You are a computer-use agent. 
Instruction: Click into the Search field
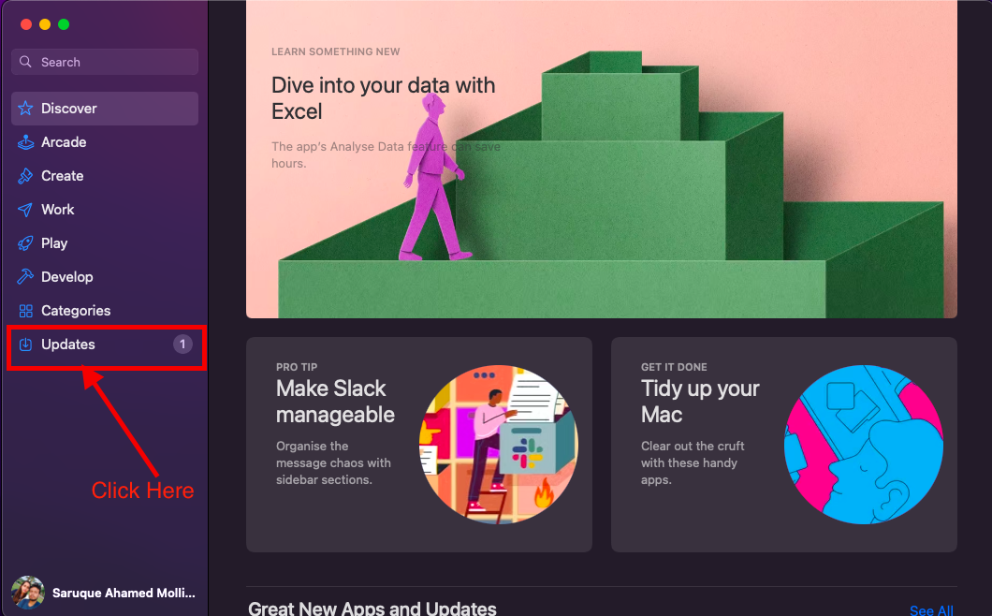coord(112,63)
